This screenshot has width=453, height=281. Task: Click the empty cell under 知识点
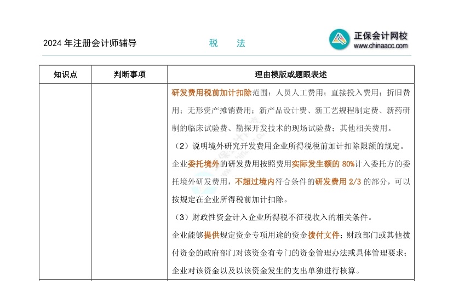point(65,181)
